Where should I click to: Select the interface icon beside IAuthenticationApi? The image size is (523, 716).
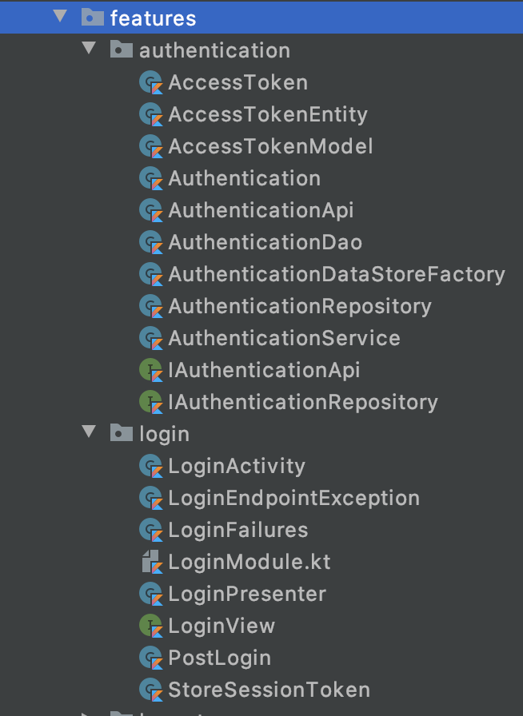click(x=152, y=370)
